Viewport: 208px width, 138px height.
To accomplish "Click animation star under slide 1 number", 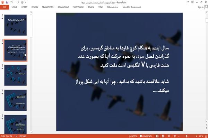I will point(2,18).
